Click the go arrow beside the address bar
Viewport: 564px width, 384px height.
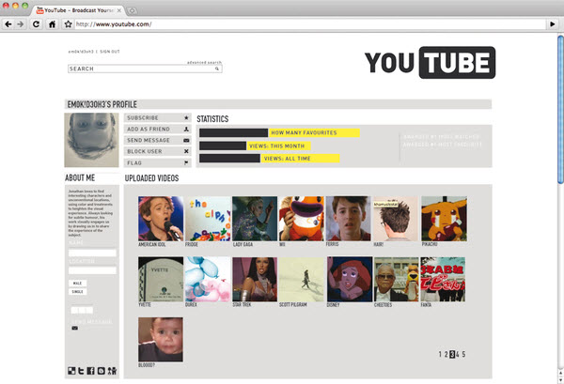coord(553,24)
